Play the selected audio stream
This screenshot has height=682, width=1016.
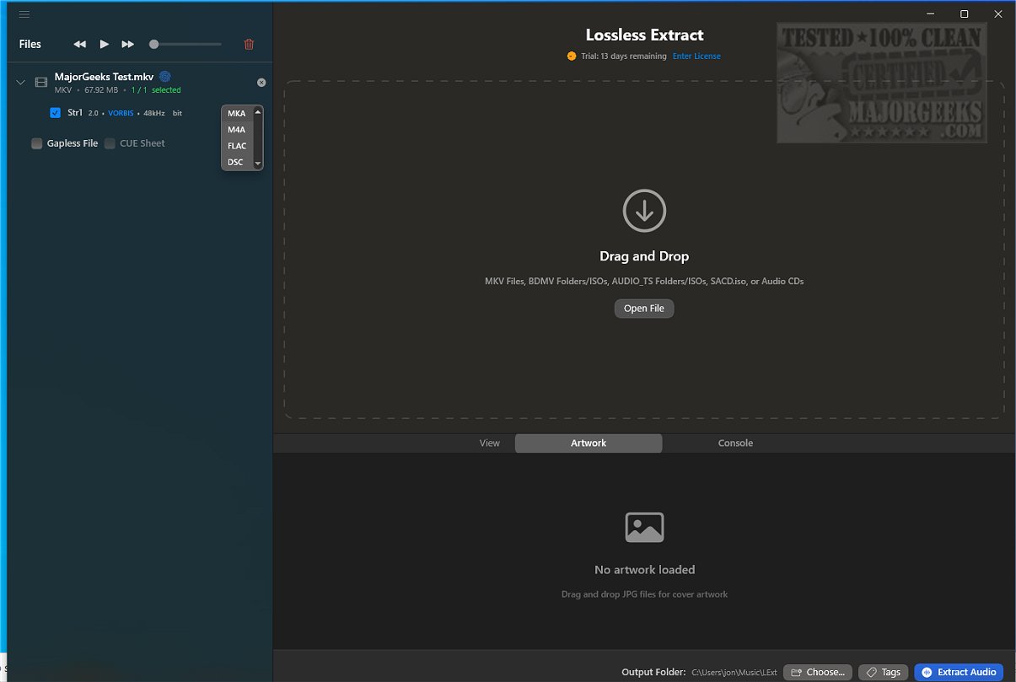pyautogui.click(x=105, y=44)
